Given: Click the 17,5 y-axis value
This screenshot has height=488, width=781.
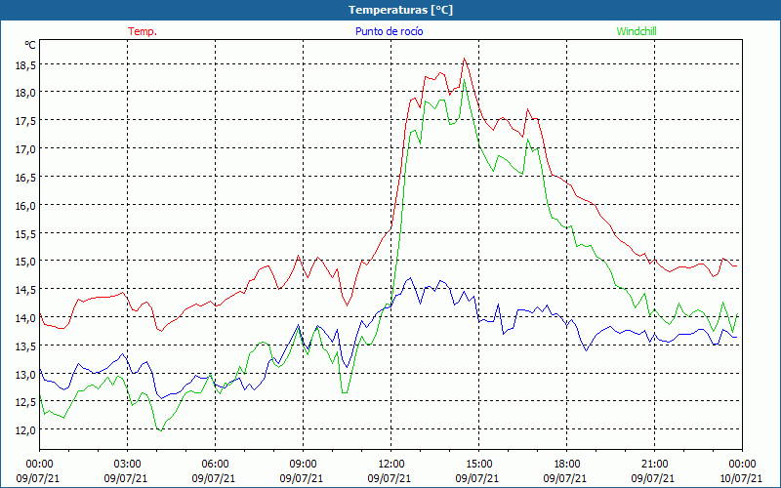Looking at the screenshot, I should coord(25,120).
